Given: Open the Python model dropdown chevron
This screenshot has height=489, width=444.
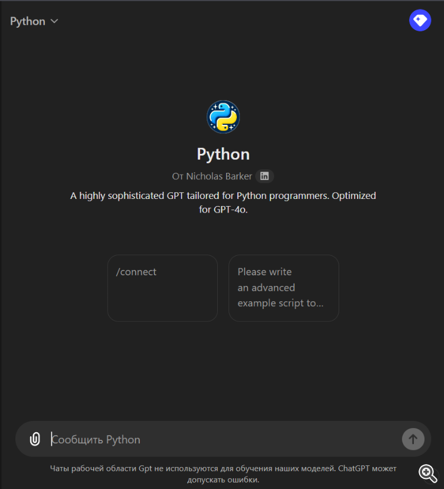Looking at the screenshot, I should coord(54,21).
